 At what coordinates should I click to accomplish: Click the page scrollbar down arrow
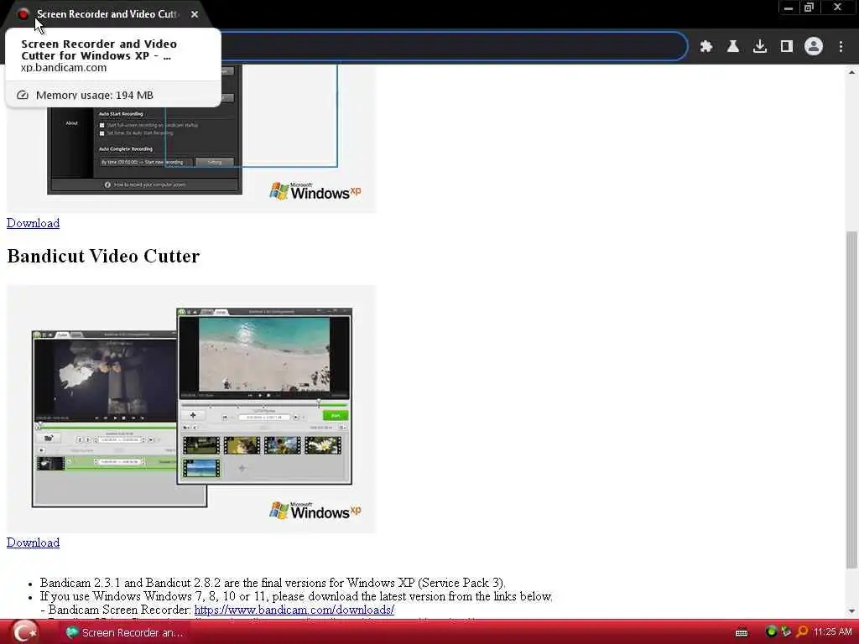tap(852, 611)
